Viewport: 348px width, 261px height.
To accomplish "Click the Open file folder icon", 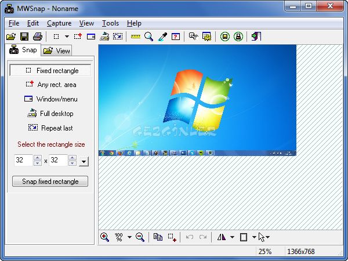I will [10, 37].
